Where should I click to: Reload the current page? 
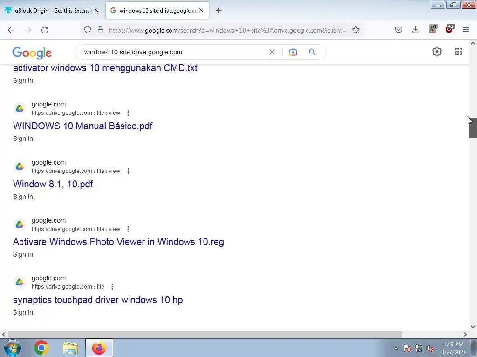(45, 30)
